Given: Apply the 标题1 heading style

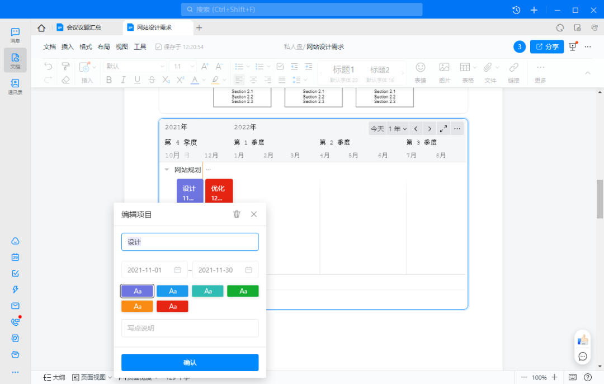Looking at the screenshot, I should click(343, 73).
